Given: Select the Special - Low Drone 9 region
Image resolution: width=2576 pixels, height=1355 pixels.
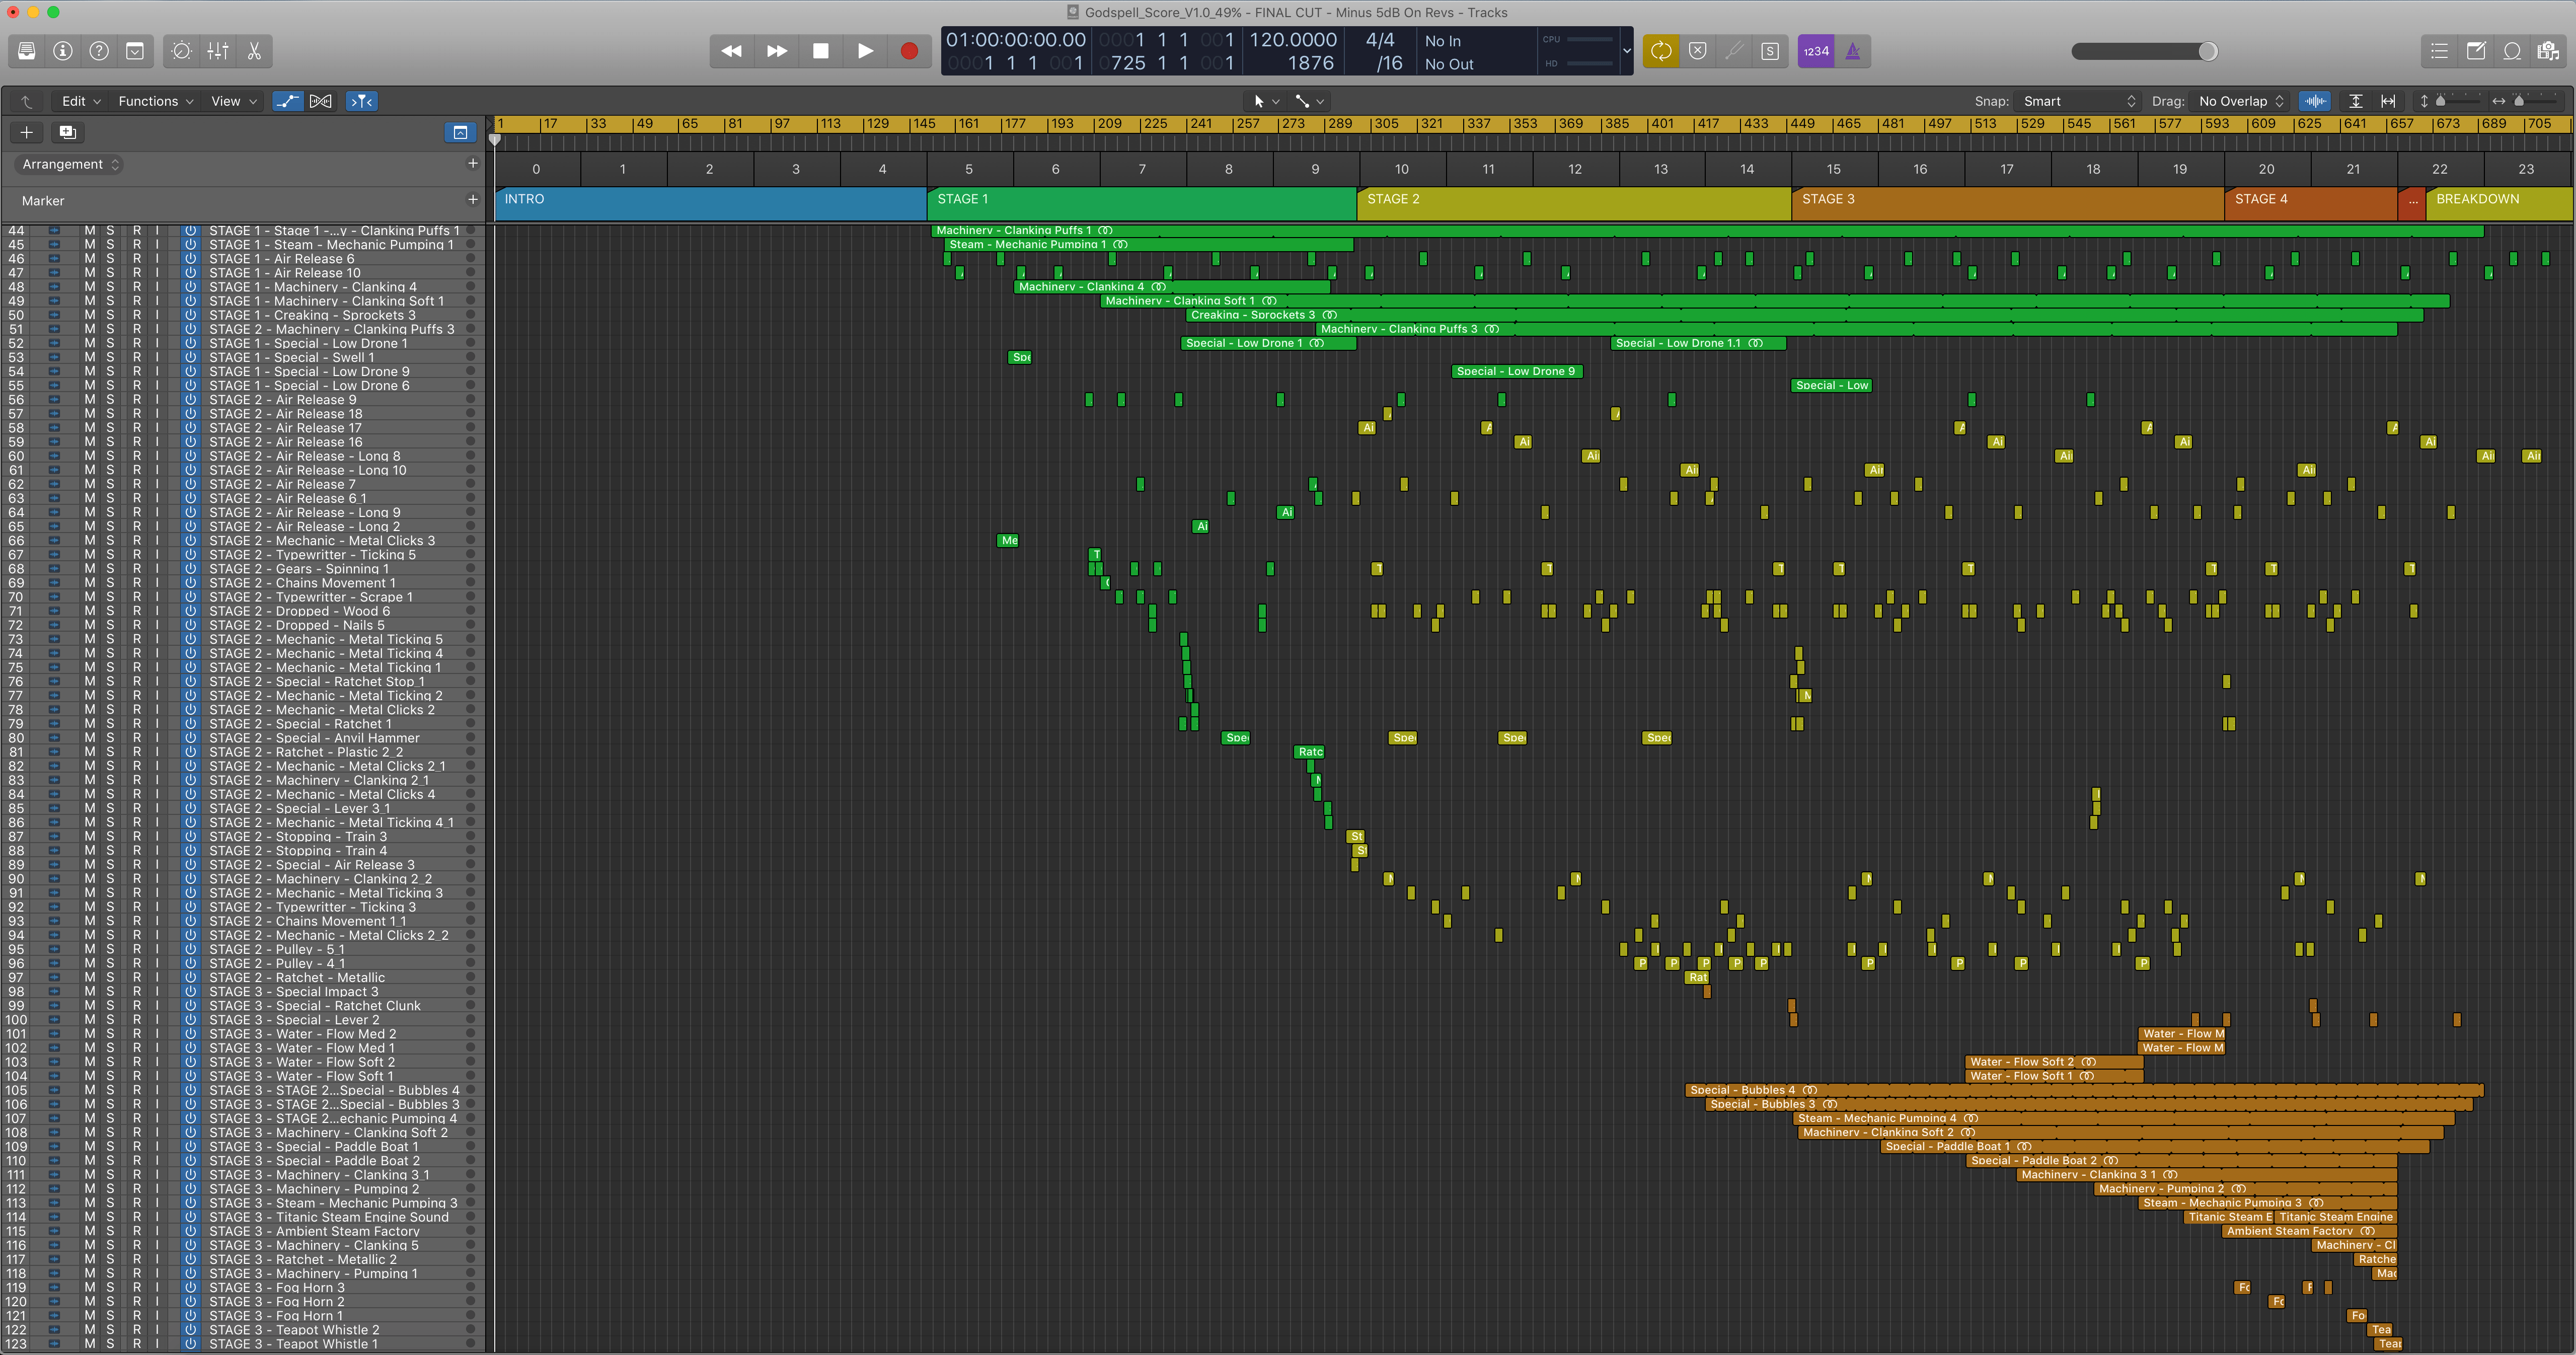Looking at the screenshot, I should pos(1517,372).
